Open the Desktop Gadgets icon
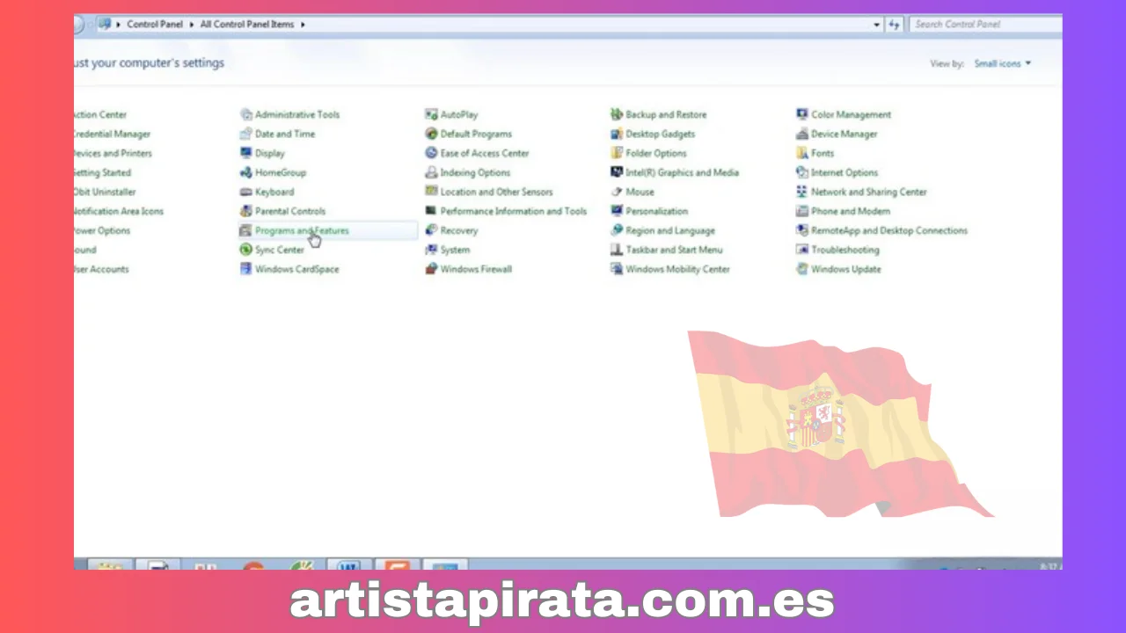This screenshot has height=633, width=1126. tap(617, 134)
